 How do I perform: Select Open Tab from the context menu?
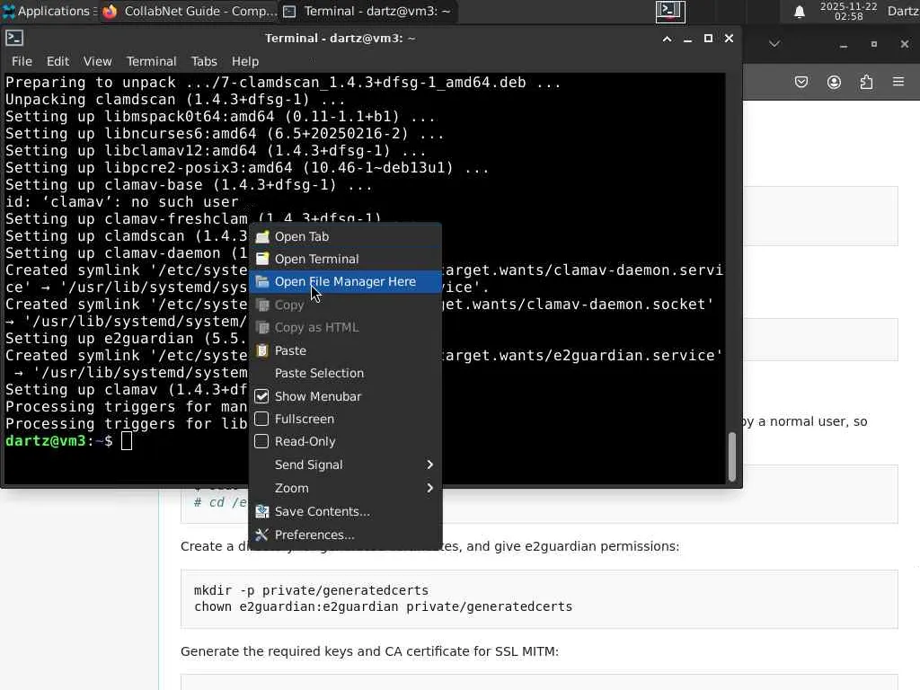(x=346, y=236)
